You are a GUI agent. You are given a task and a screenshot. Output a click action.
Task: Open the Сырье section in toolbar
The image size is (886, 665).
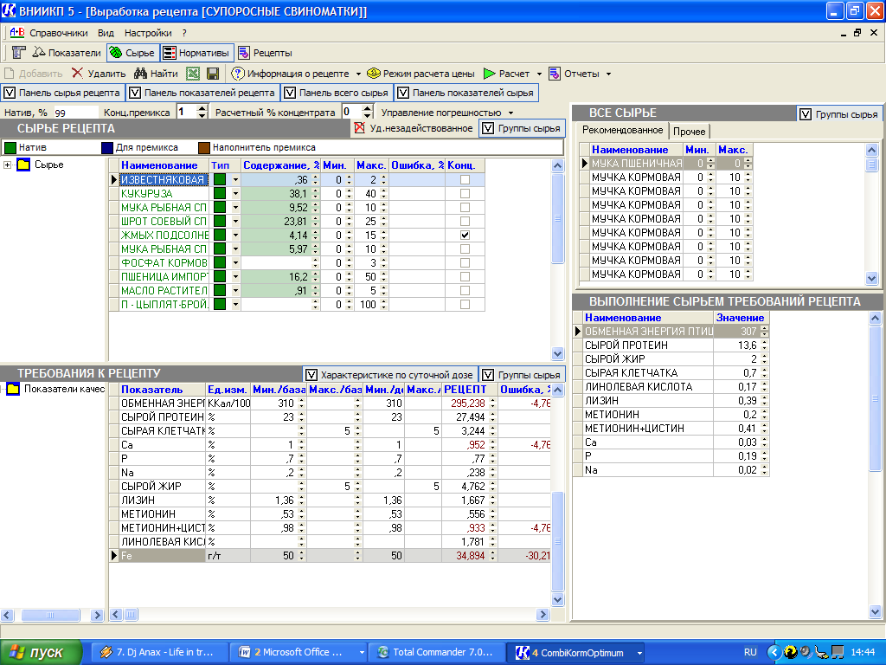[x=132, y=53]
